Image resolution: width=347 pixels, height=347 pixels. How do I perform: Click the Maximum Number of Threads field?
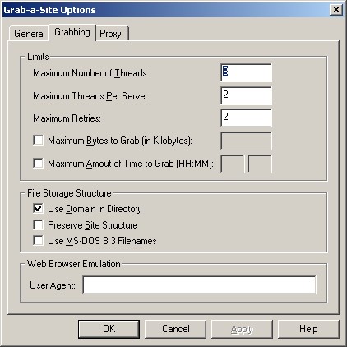coord(246,72)
